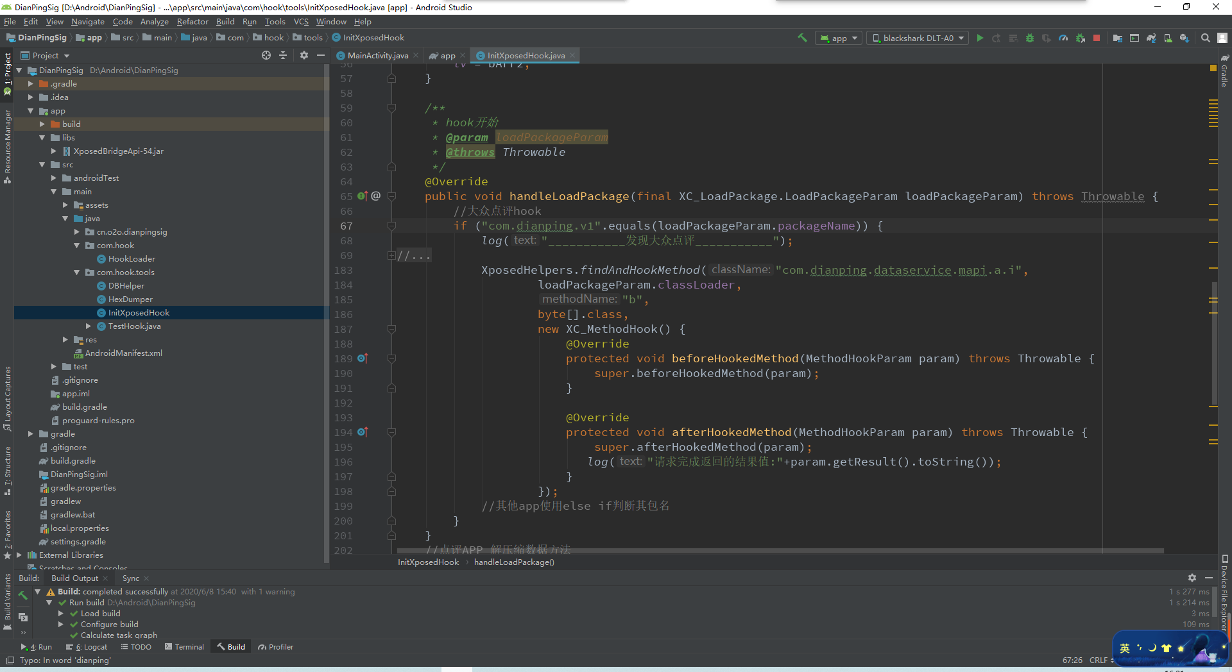The image size is (1232, 672).
Task: Open the app run configuration dropdown
Action: (839, 38)
